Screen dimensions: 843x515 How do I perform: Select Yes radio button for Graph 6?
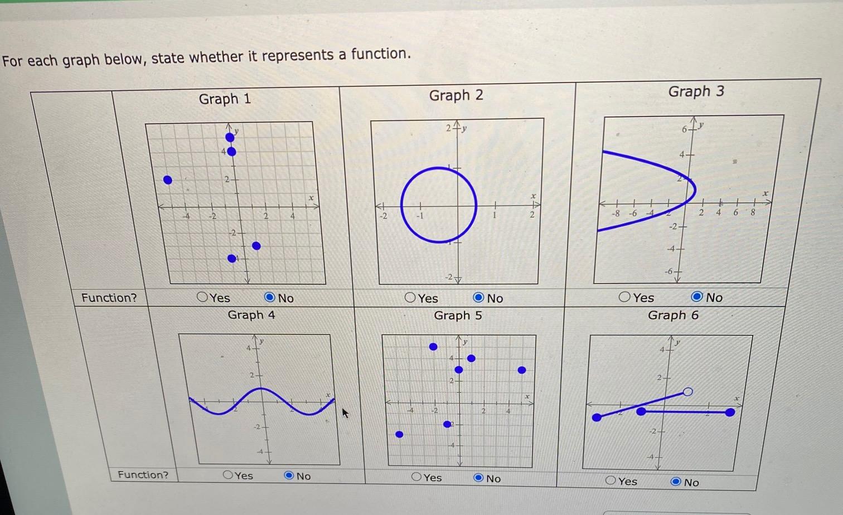coord(610,480)
